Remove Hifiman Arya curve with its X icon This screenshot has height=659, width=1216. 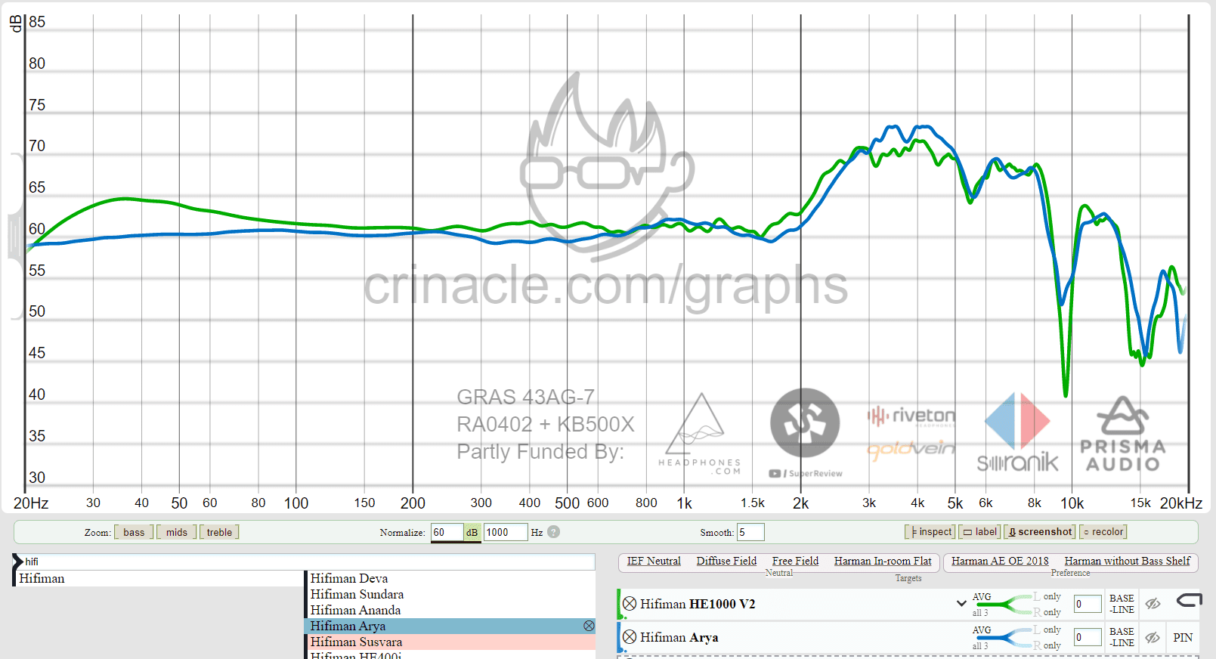[x=630, y=637]
